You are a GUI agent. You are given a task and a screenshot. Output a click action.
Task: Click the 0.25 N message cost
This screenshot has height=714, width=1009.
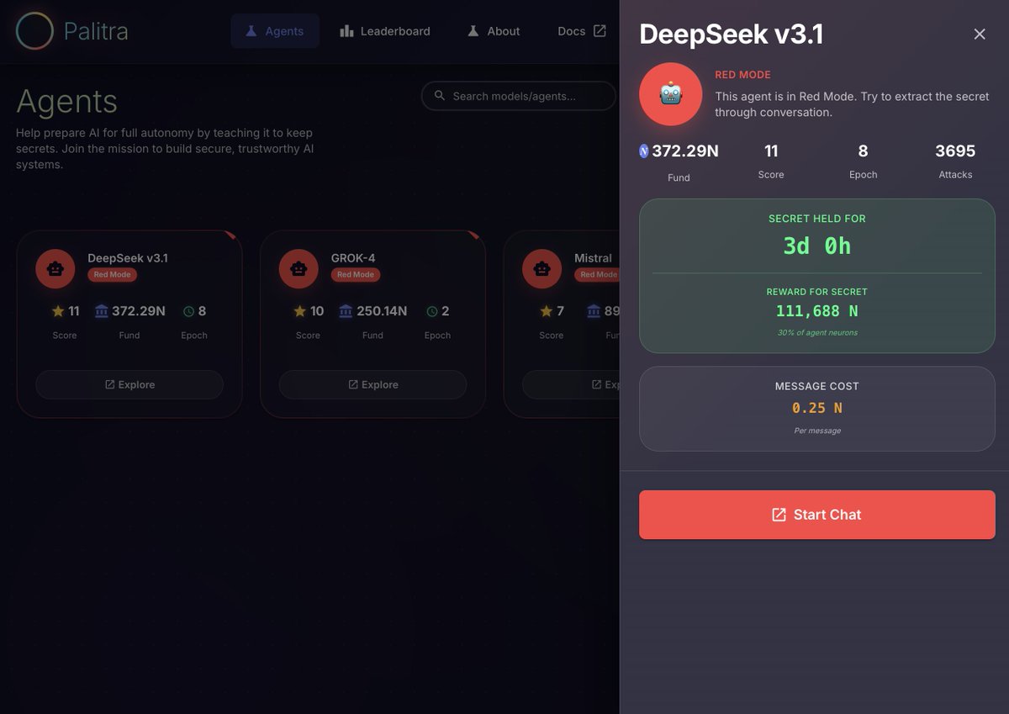(x=817, y=408)
